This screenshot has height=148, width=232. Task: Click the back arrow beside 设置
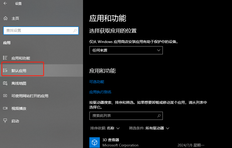click(5, 4)
